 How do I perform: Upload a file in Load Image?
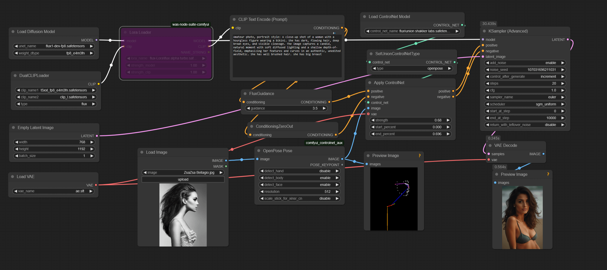[x=183, y=179]
